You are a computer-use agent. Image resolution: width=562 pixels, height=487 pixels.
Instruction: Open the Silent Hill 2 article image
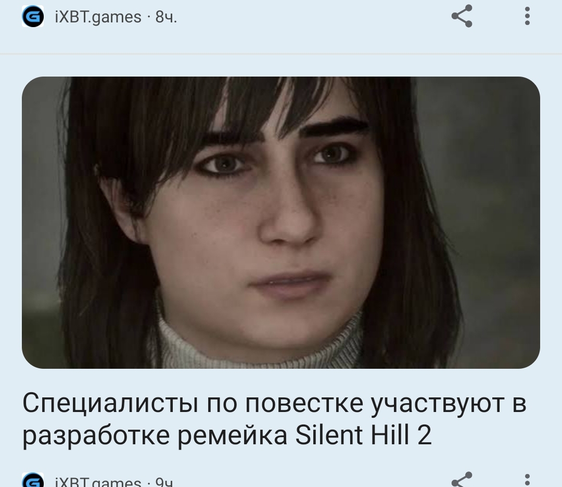pos(281,222)
